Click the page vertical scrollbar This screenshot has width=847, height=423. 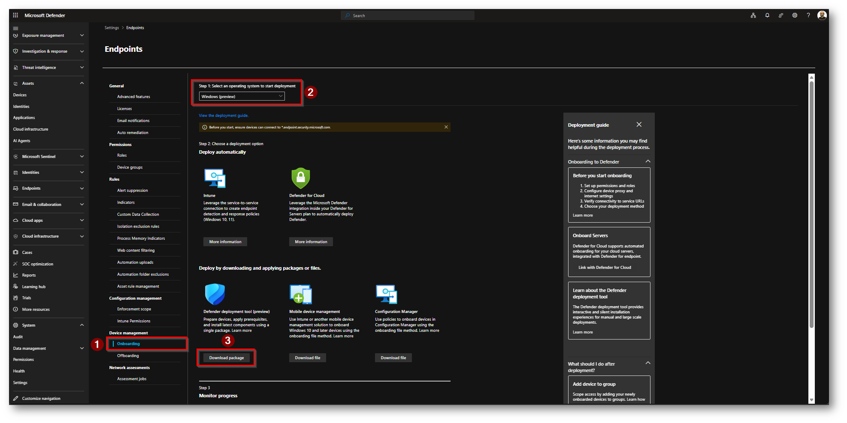pos(811,206)
